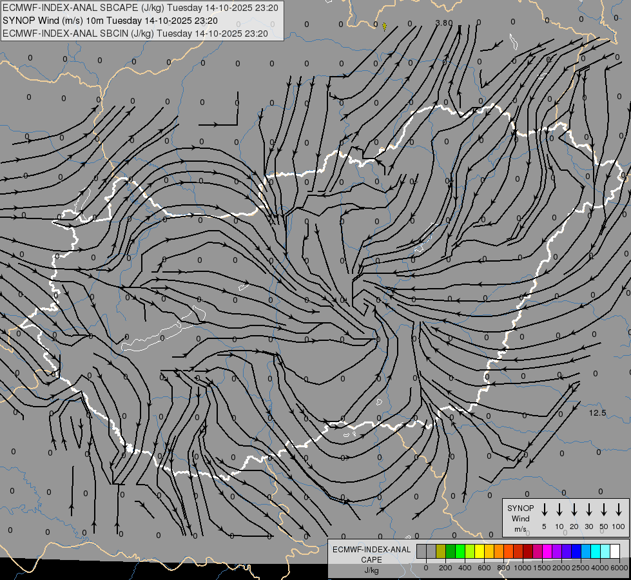Viewport: 631px width, 580px height.
Task: Pick the bright magenta swatch right of the 1500 tick
Action: pos(547,551)
